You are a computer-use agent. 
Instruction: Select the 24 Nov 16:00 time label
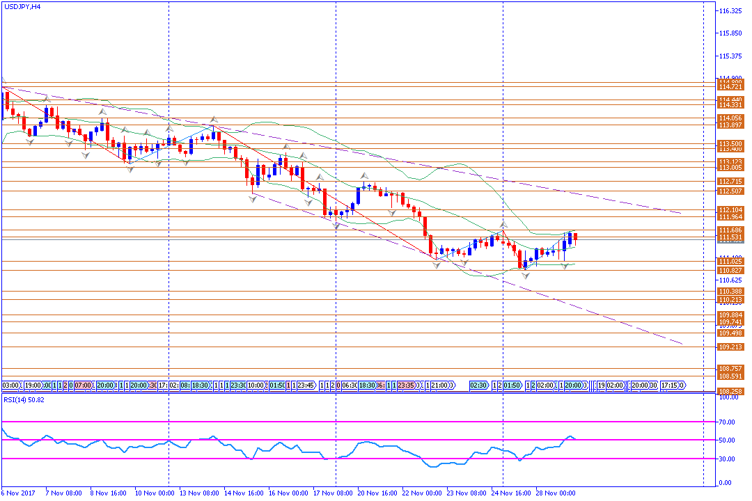pyautogui.click(x=511, y=493)
